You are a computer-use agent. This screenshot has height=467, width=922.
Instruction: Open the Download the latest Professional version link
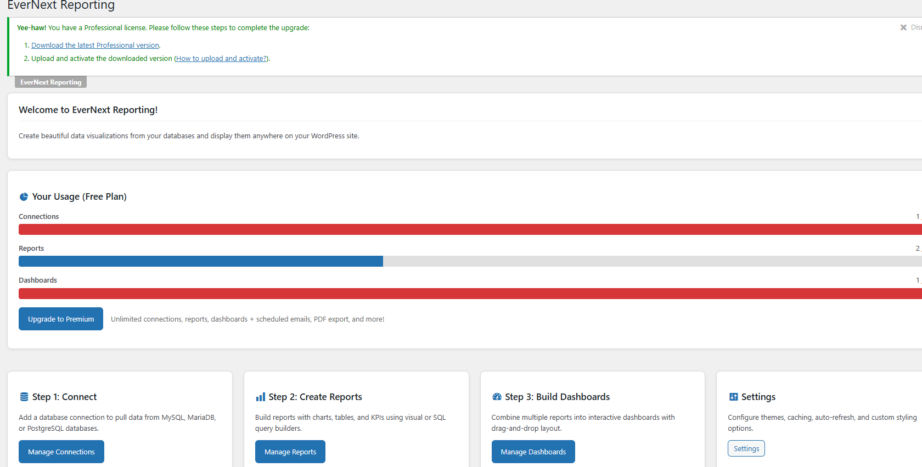click(x=95, y=46)
